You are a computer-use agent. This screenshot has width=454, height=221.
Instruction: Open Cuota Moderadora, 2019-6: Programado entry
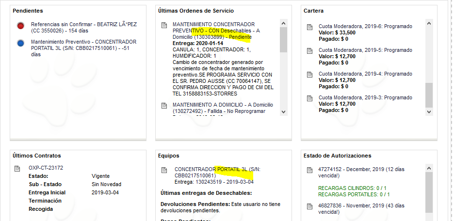pyautogui.click(x=365, y=26)
